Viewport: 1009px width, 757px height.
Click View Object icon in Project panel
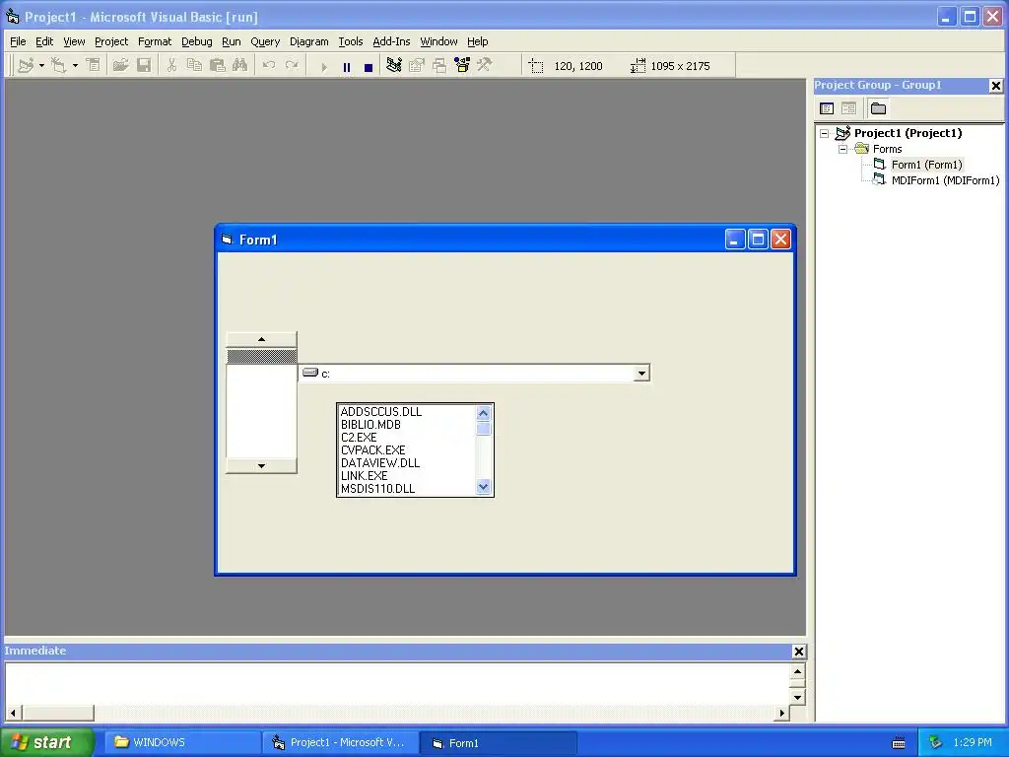[848, 108]
